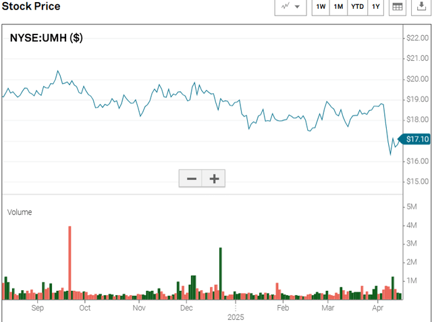432x322 pixels.
Task: Click the $15.00 axis label
Action: coord(417,182)
